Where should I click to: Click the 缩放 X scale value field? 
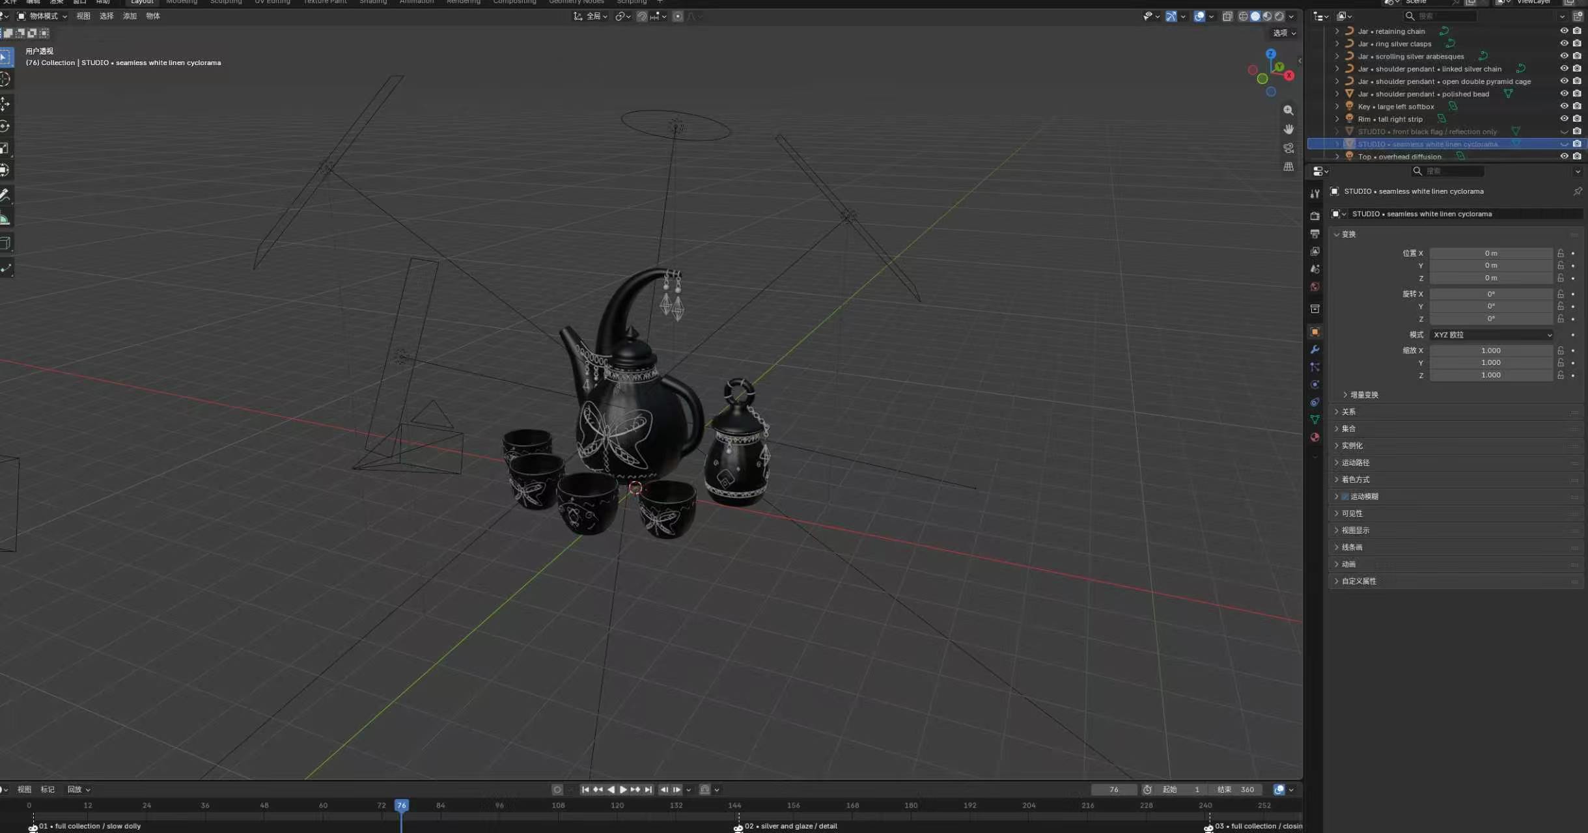coord(1491,350)
